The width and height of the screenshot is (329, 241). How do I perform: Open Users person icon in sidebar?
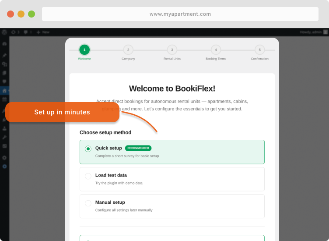tap(4, 128)
